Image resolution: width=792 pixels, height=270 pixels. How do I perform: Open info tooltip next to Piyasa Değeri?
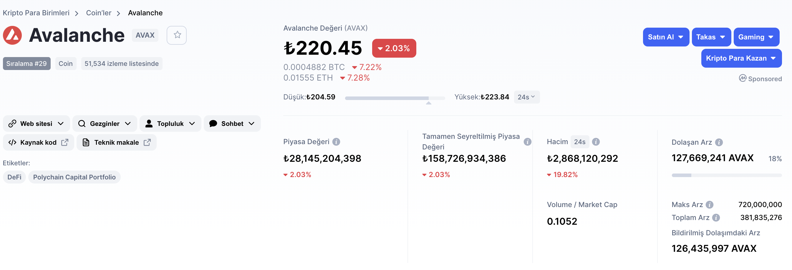[x=336, y=141]
